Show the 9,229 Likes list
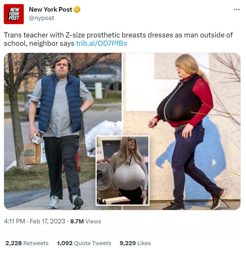 coord(135,243)
